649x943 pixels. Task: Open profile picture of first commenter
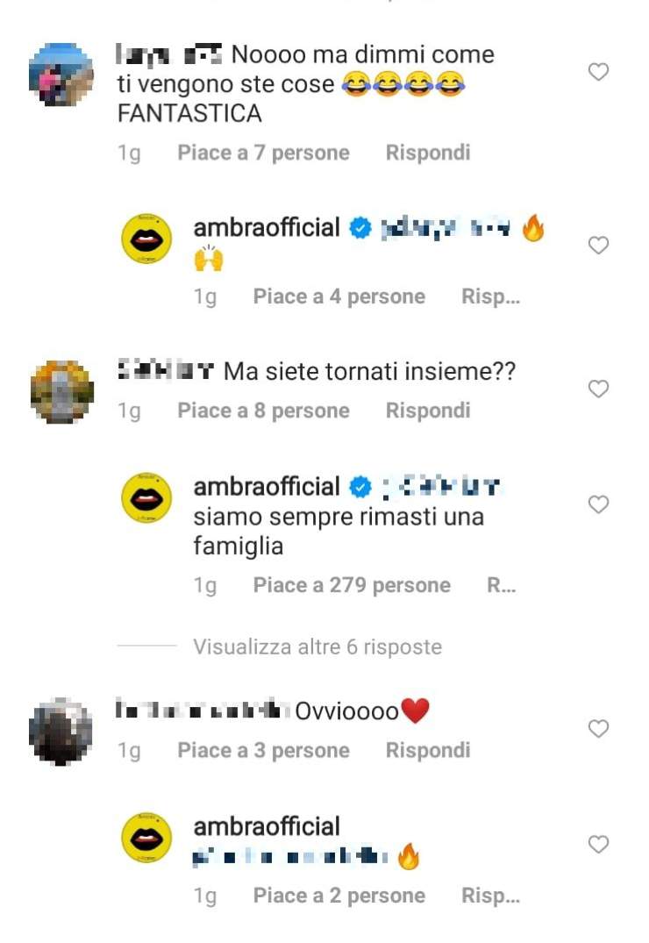pos(61,75)
